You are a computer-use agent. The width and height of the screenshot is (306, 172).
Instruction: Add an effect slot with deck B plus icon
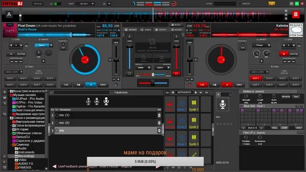[262, 61]
